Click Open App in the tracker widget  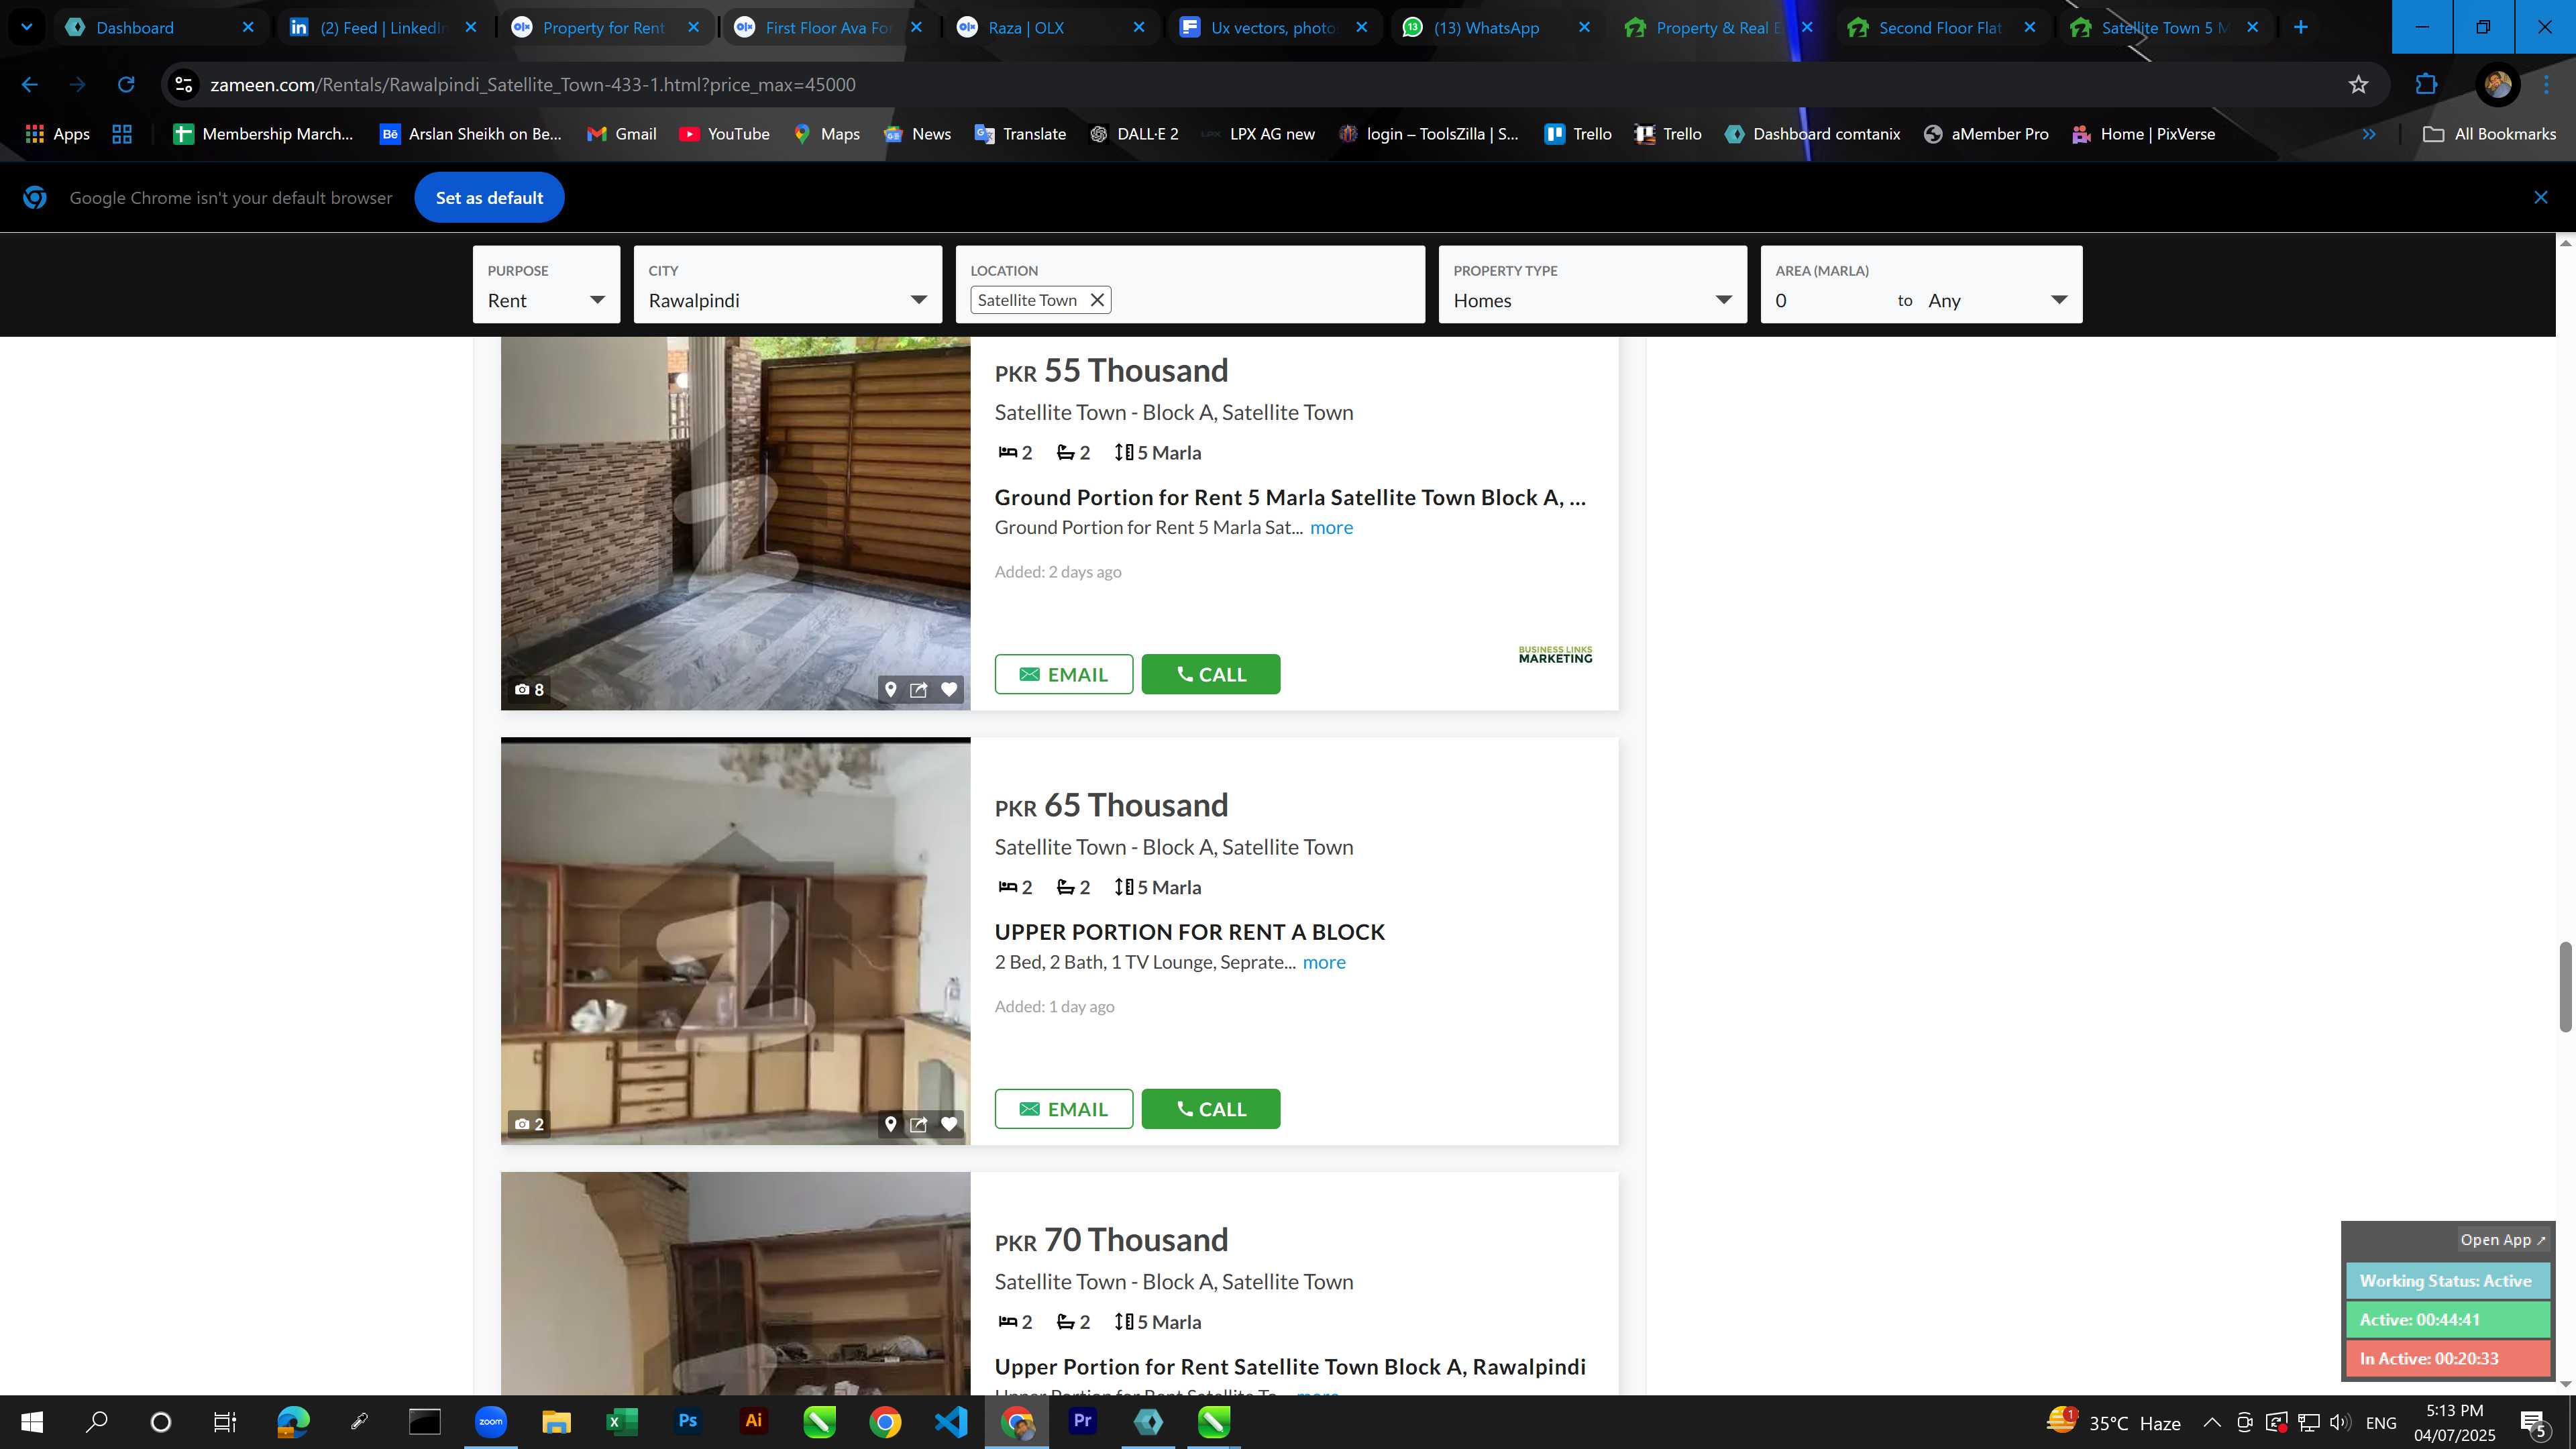point(2502,1240)
